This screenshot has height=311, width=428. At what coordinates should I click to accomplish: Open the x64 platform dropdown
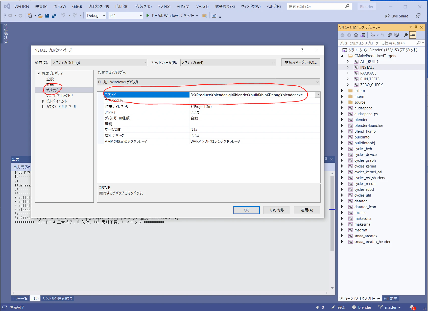[x=126, y=16]
